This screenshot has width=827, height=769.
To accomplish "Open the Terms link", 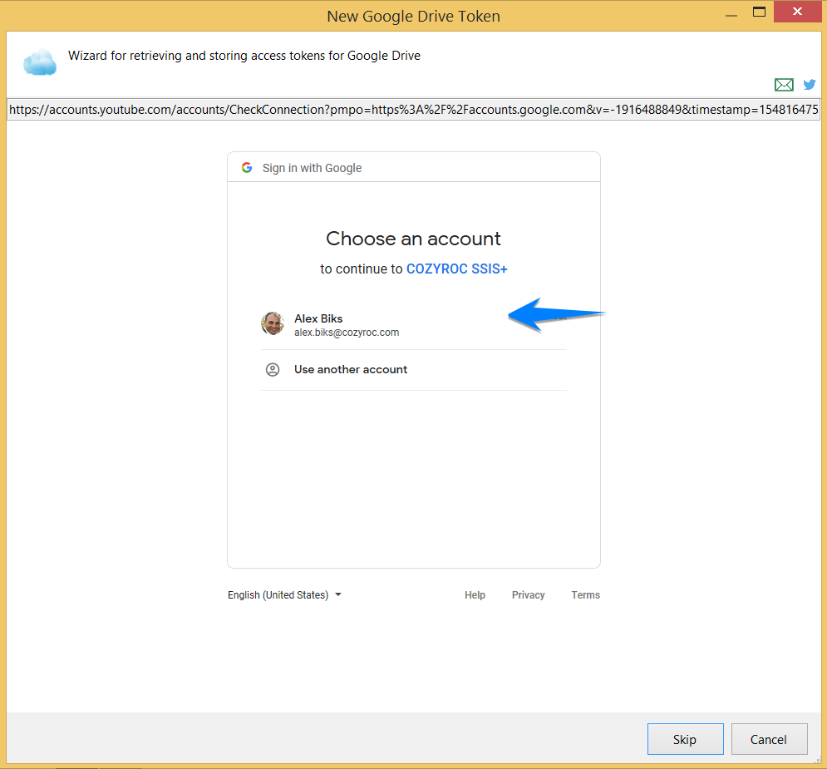I will click(585, 595).
